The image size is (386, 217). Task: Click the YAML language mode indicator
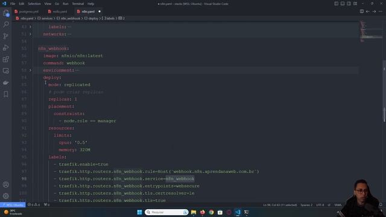pos(338,205)
